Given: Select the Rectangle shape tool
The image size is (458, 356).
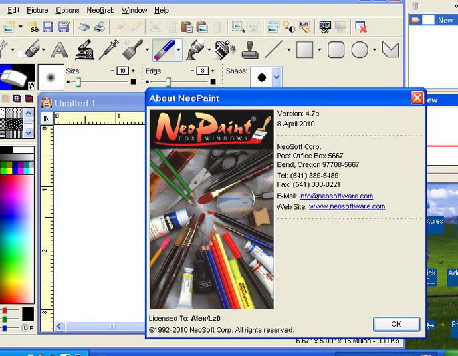Looking at the screenshot, I should [x=305, y=50].
